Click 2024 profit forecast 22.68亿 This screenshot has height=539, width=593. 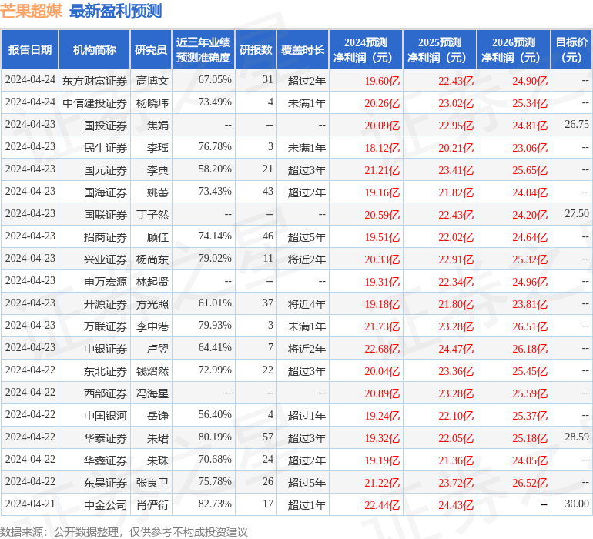tap(382, 349)
